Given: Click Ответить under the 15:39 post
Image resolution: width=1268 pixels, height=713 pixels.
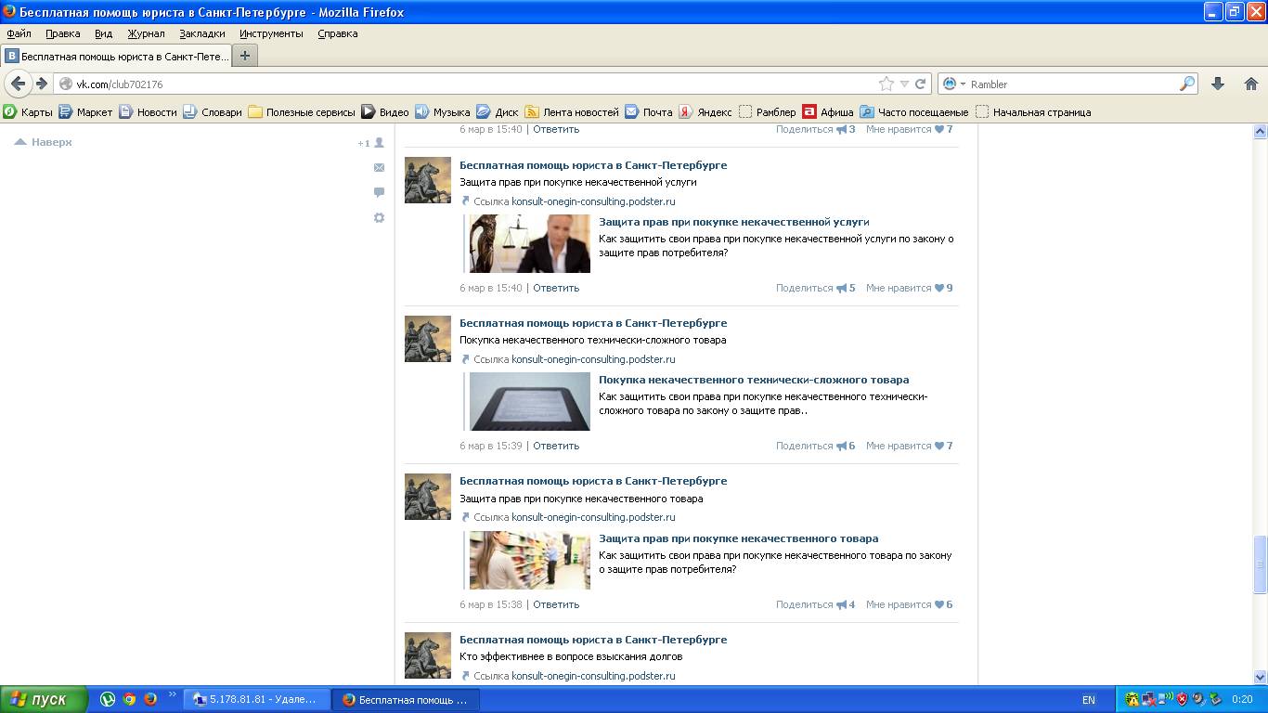Looking at the screenshot, I should [x=556, y=446].
